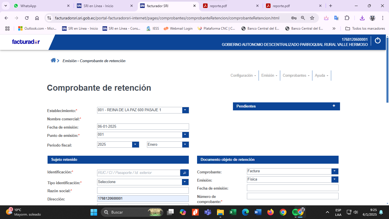Open the IESS bookmark
Image resolution: width=389 pixels, height=219 pixels.
[x=153, y=29]
